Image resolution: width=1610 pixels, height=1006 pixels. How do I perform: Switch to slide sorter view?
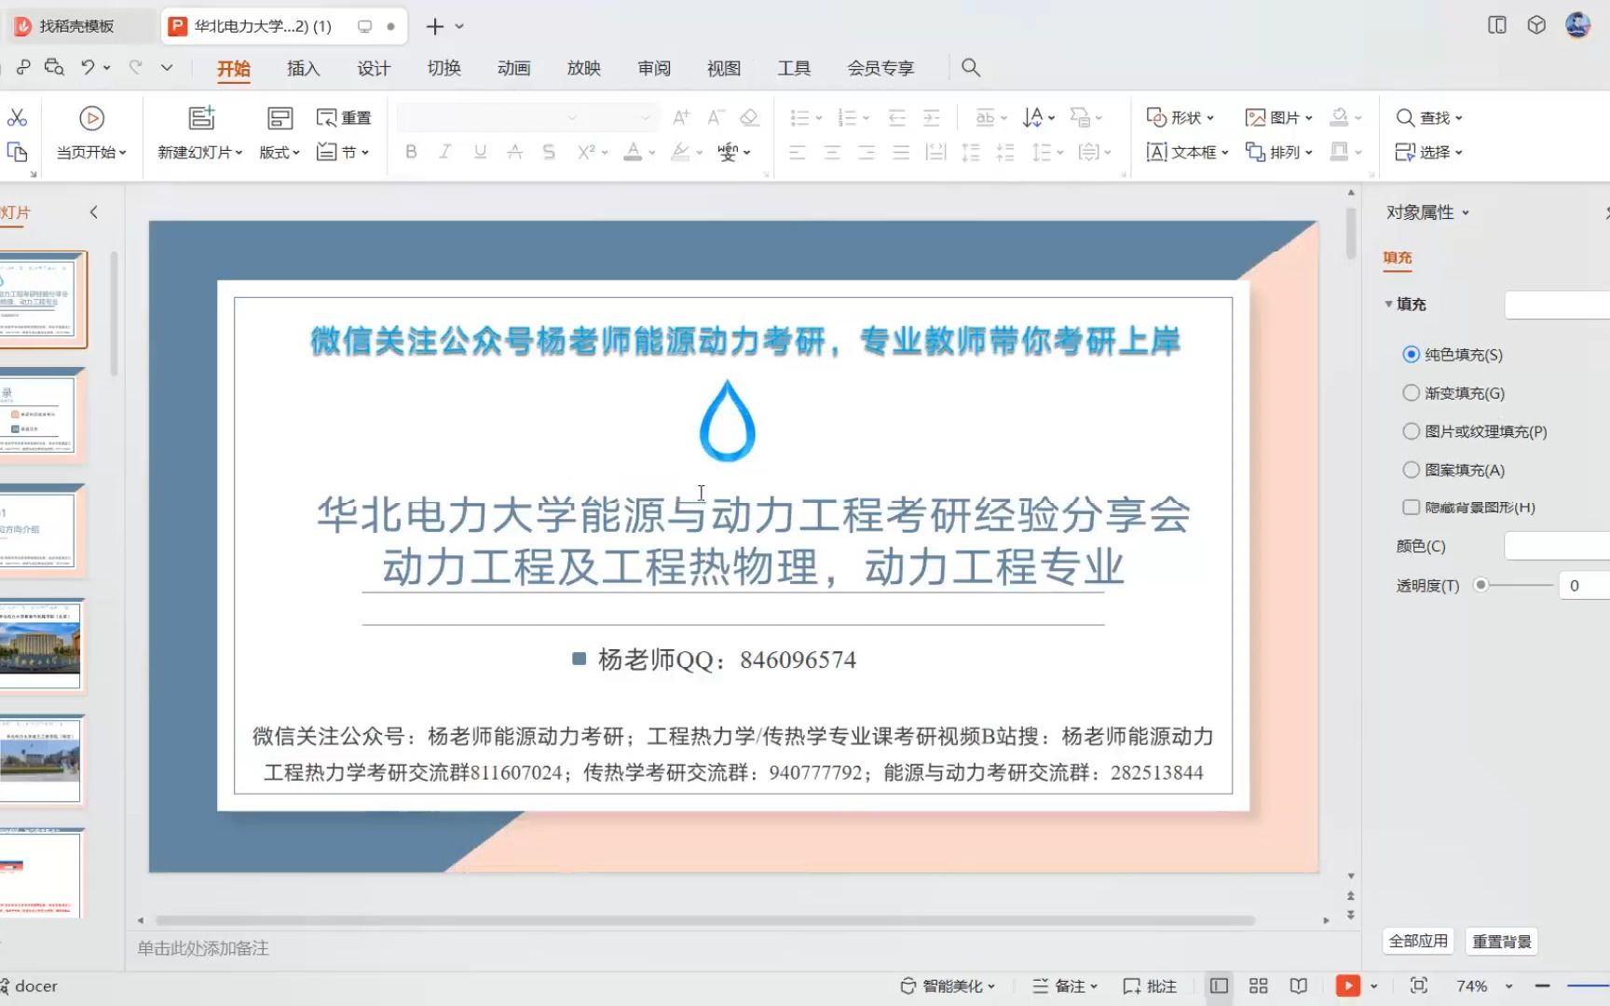point(1259,986)
